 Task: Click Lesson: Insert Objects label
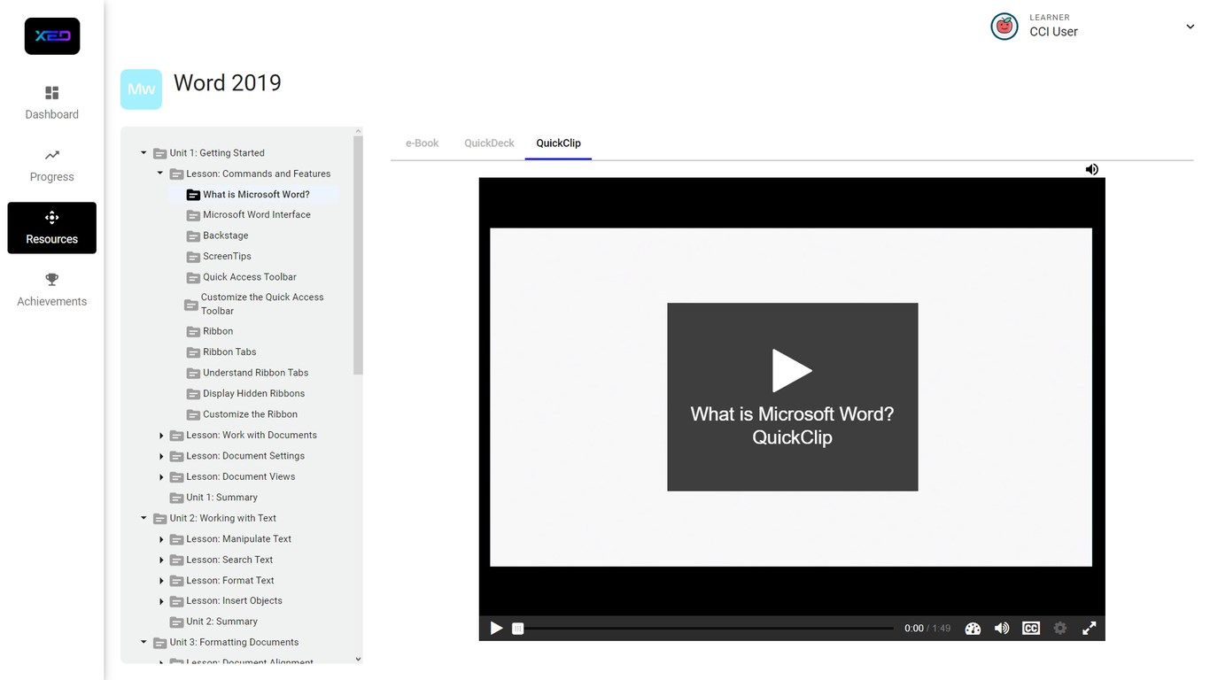click(234, 600)
